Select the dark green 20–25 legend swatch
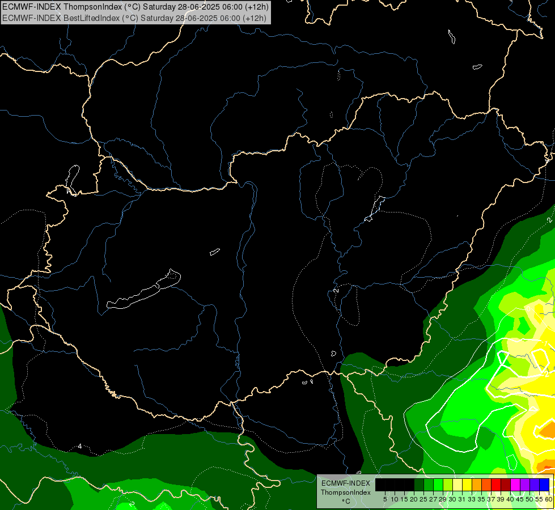This screenshot has width=555, height=510. click(419, 484)
